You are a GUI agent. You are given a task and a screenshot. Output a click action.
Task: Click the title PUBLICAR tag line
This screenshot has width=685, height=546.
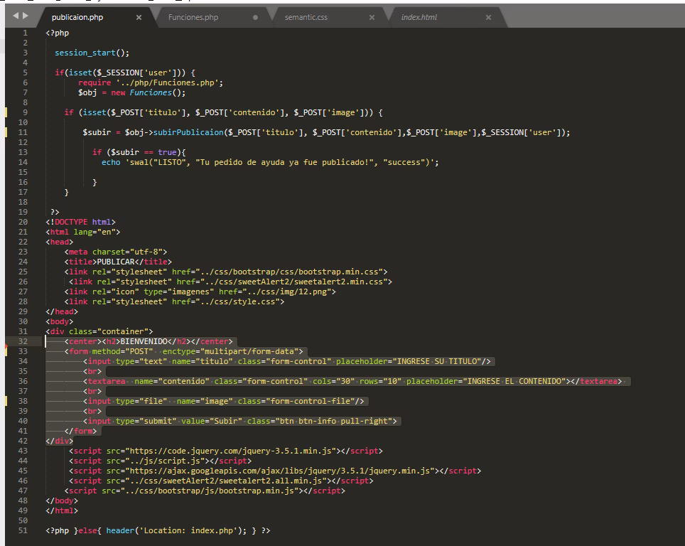click(x=118, y=262)
